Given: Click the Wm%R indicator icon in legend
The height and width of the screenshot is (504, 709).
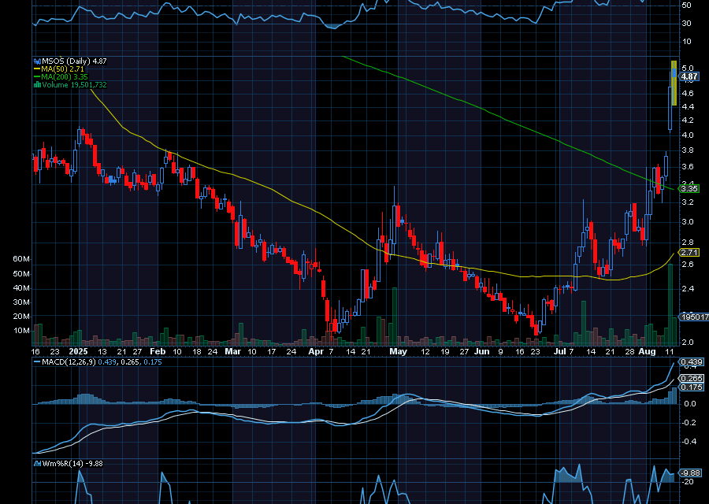Looking at the screenshot, I should 38,463.
